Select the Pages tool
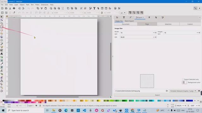The height and width of the screenshot is (113, 202). click(x=2, y=91)
